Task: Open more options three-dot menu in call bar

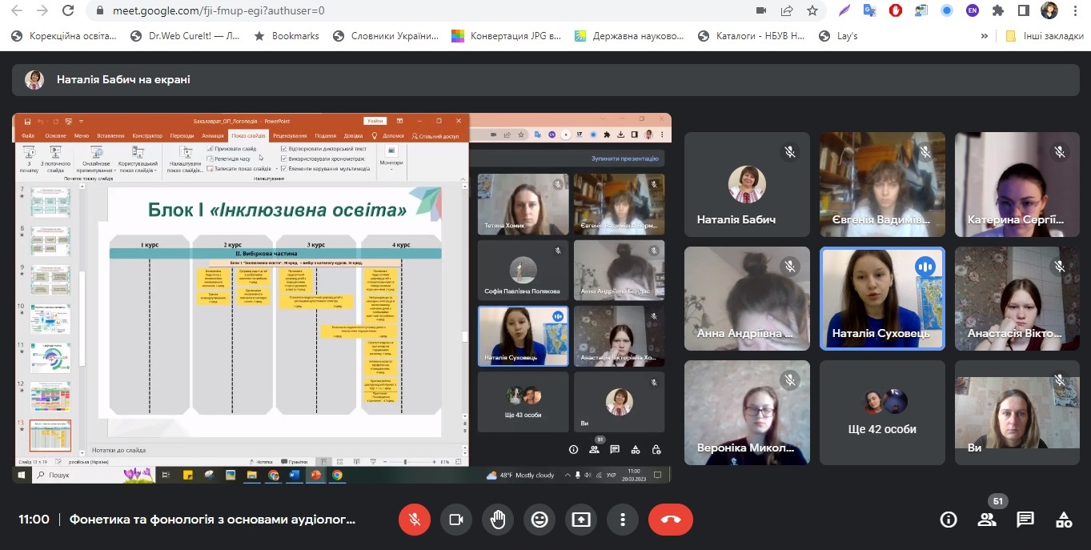Action: (622, 520)
